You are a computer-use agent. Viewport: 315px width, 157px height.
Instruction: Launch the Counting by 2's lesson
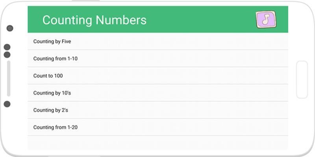coord(51,110)
